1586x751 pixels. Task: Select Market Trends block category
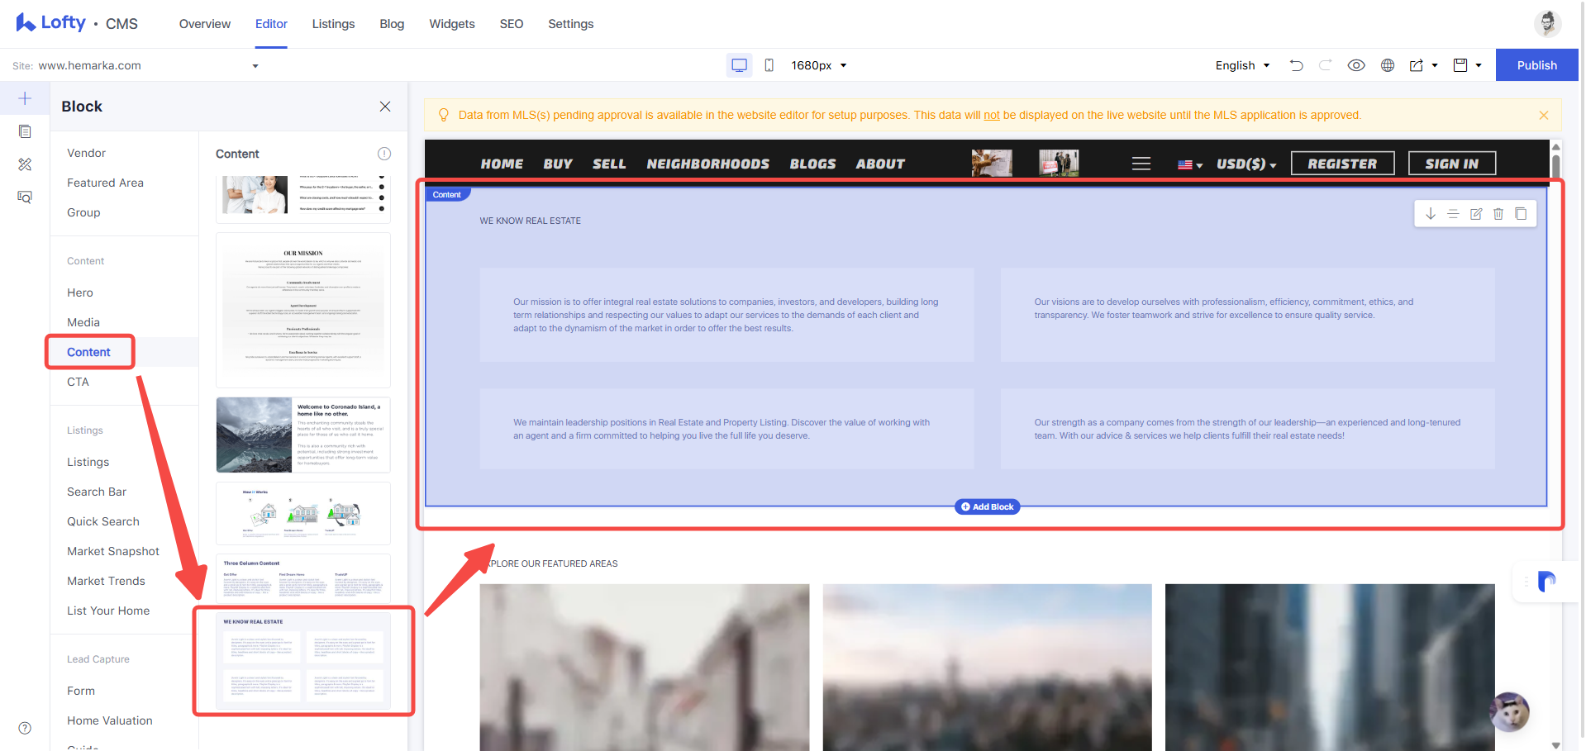106,581
